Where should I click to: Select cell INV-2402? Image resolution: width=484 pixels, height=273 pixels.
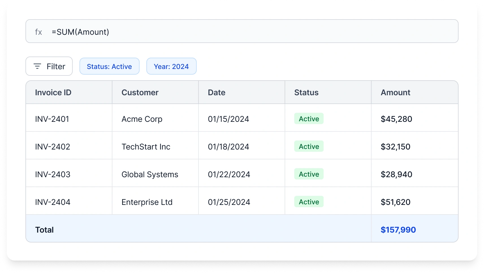coord(69,146)
